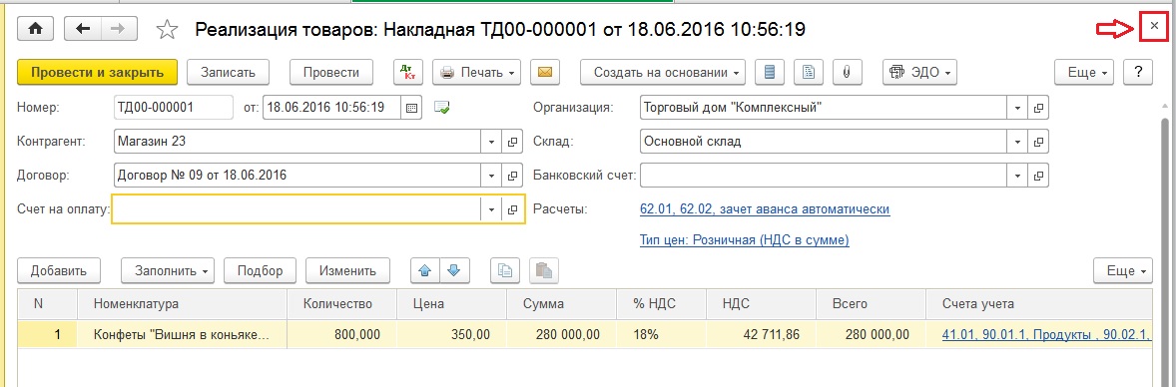Screen dimensions: 1176x387
Task: Expand Склад dropdown list
Action: [x=1017, y=141]
